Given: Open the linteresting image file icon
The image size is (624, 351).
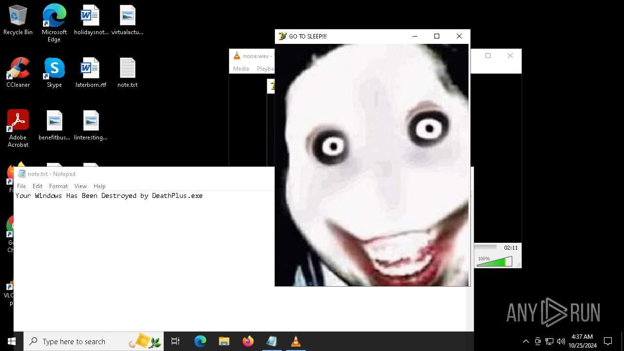Looking at the screenshot, I should point(91,125).
